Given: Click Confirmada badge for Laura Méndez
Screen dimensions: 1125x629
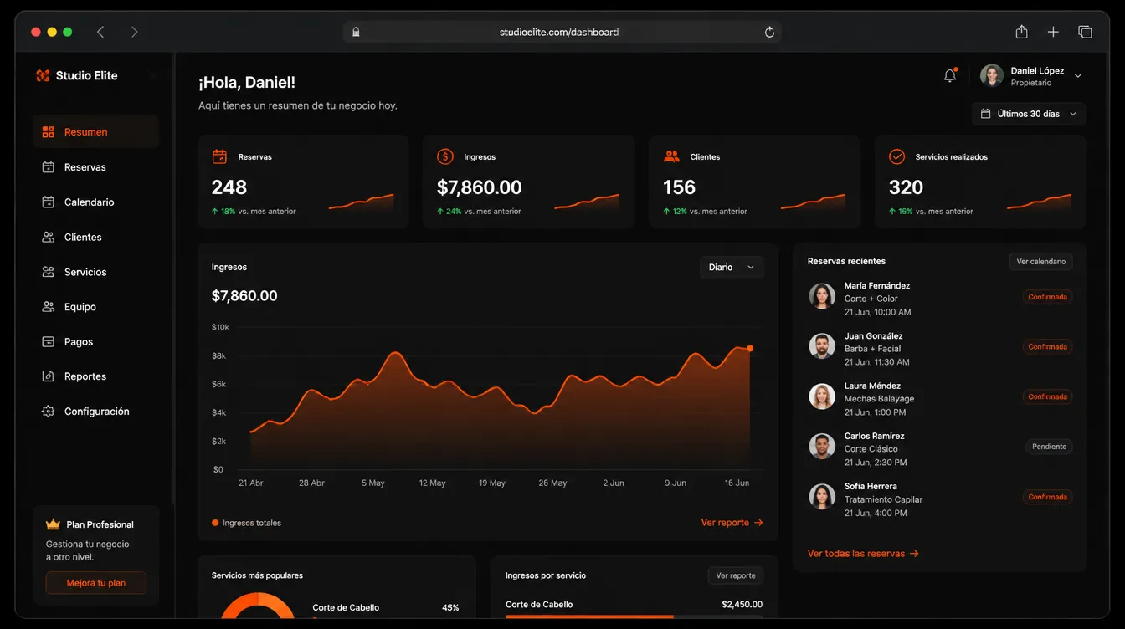Looking at the screenshot, I should coord(1047,396).
